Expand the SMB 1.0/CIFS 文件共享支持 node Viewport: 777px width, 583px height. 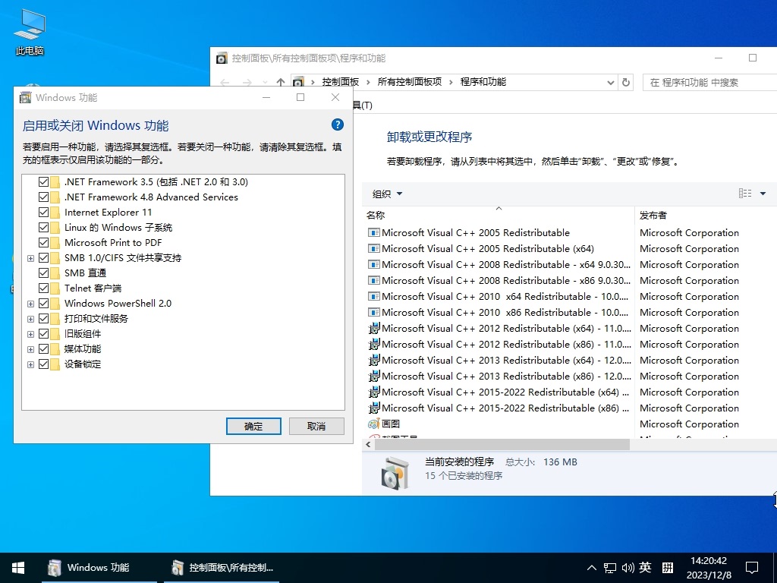click(31, 257)
